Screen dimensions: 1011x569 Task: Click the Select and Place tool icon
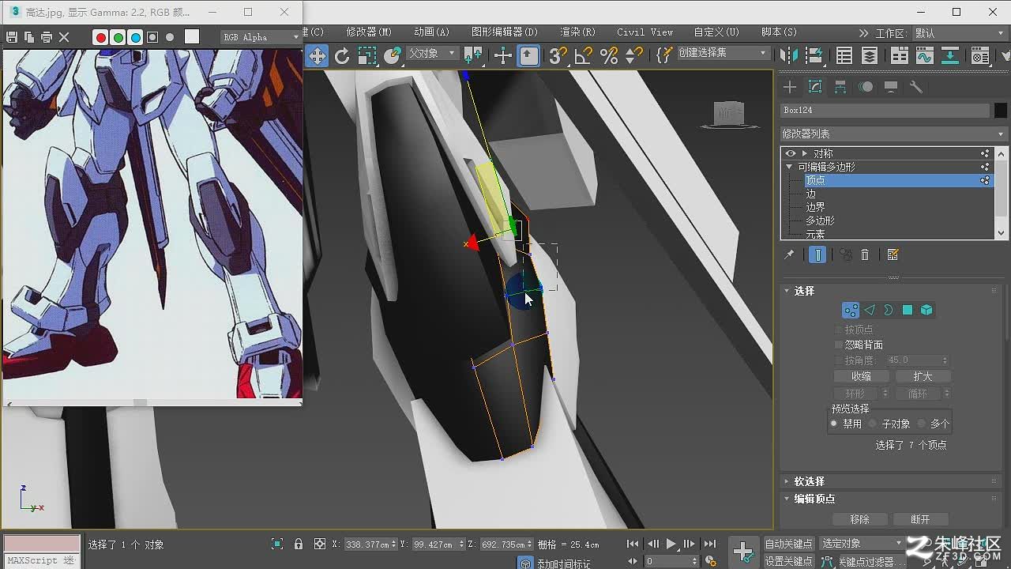click(393, 55)
